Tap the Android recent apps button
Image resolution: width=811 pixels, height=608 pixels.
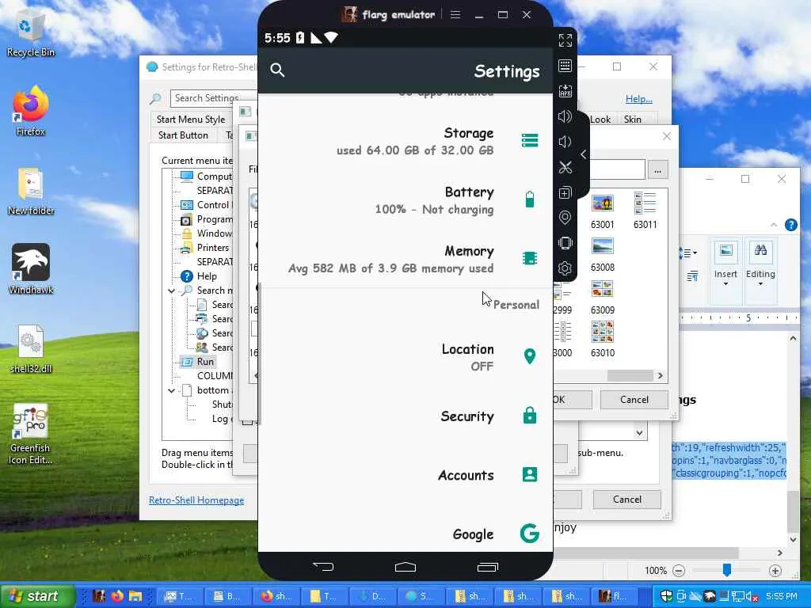pos(487,567)
